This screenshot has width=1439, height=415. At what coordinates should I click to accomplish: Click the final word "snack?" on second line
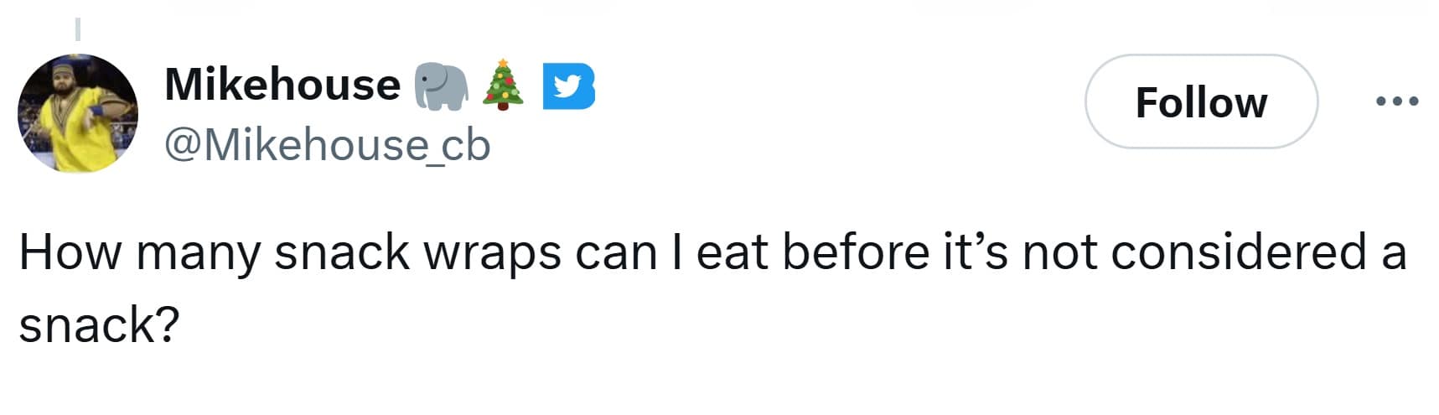(99, 324)
